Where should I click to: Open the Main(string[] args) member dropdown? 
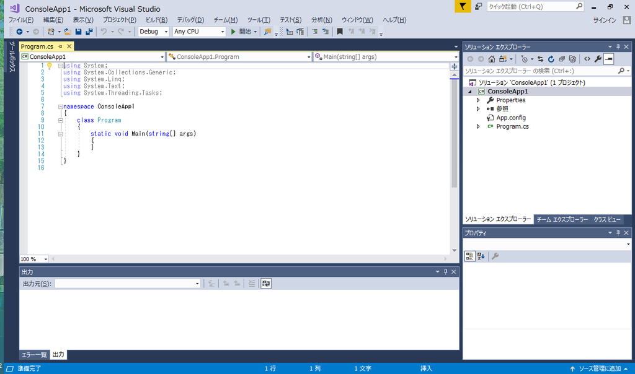(x=386, y=56)
